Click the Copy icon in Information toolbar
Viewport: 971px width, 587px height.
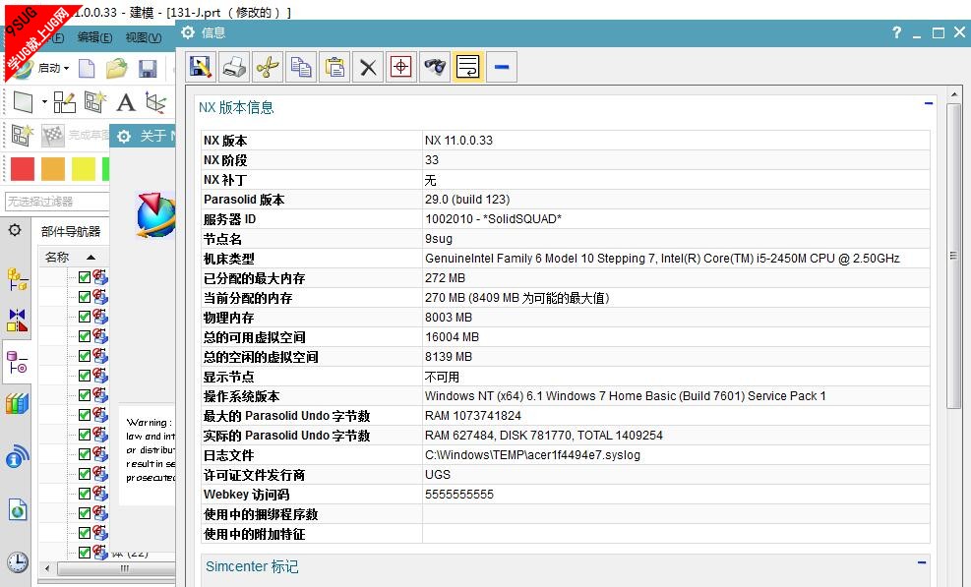tap(301, 67)
